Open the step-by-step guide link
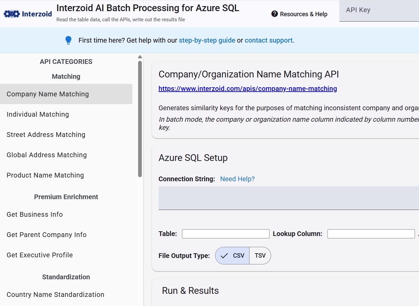 (207, 40)
